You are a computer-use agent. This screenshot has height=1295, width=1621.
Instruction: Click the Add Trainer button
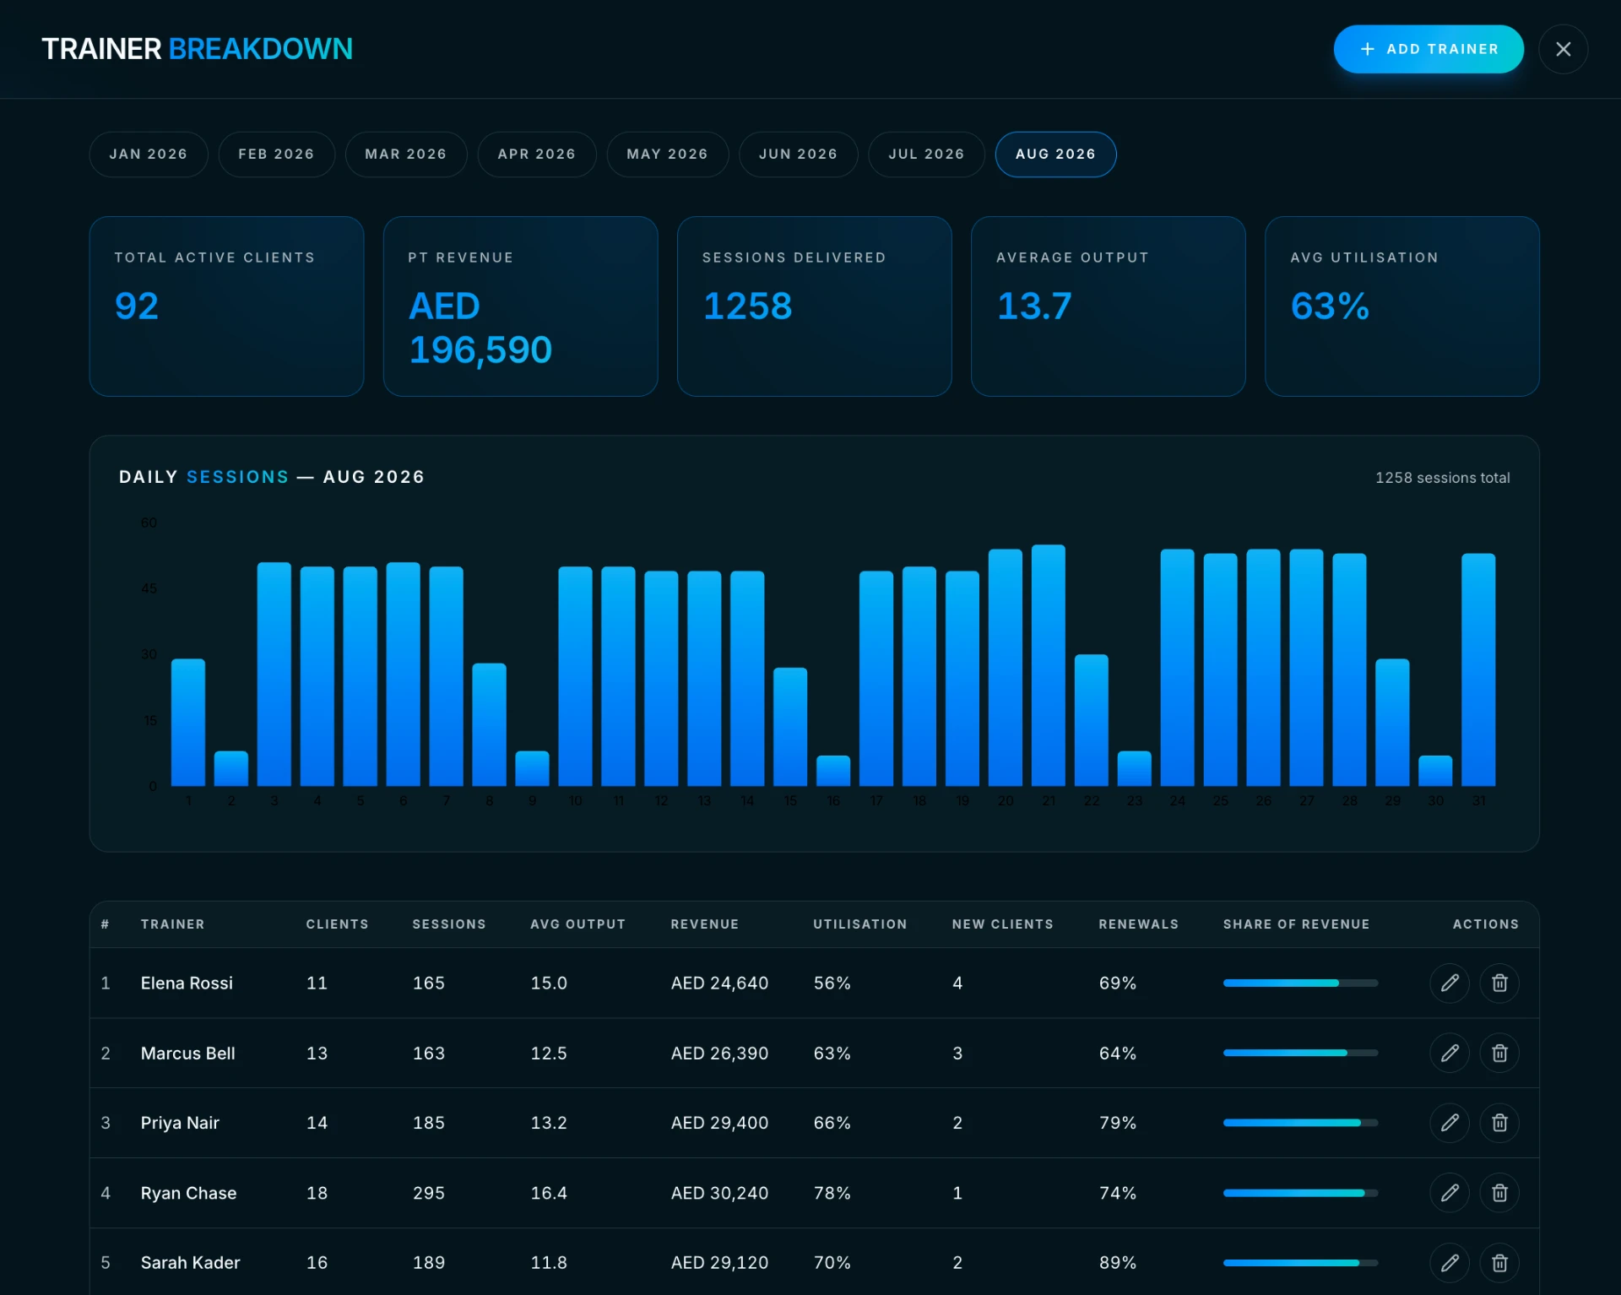point(1429,49)
